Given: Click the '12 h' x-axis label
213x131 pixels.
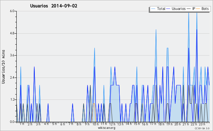Looking at the screenshot, I should click(x=112, y=124).
